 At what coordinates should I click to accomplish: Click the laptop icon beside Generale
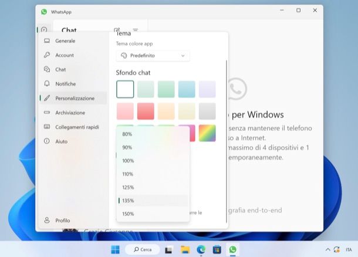pos(47,41)
